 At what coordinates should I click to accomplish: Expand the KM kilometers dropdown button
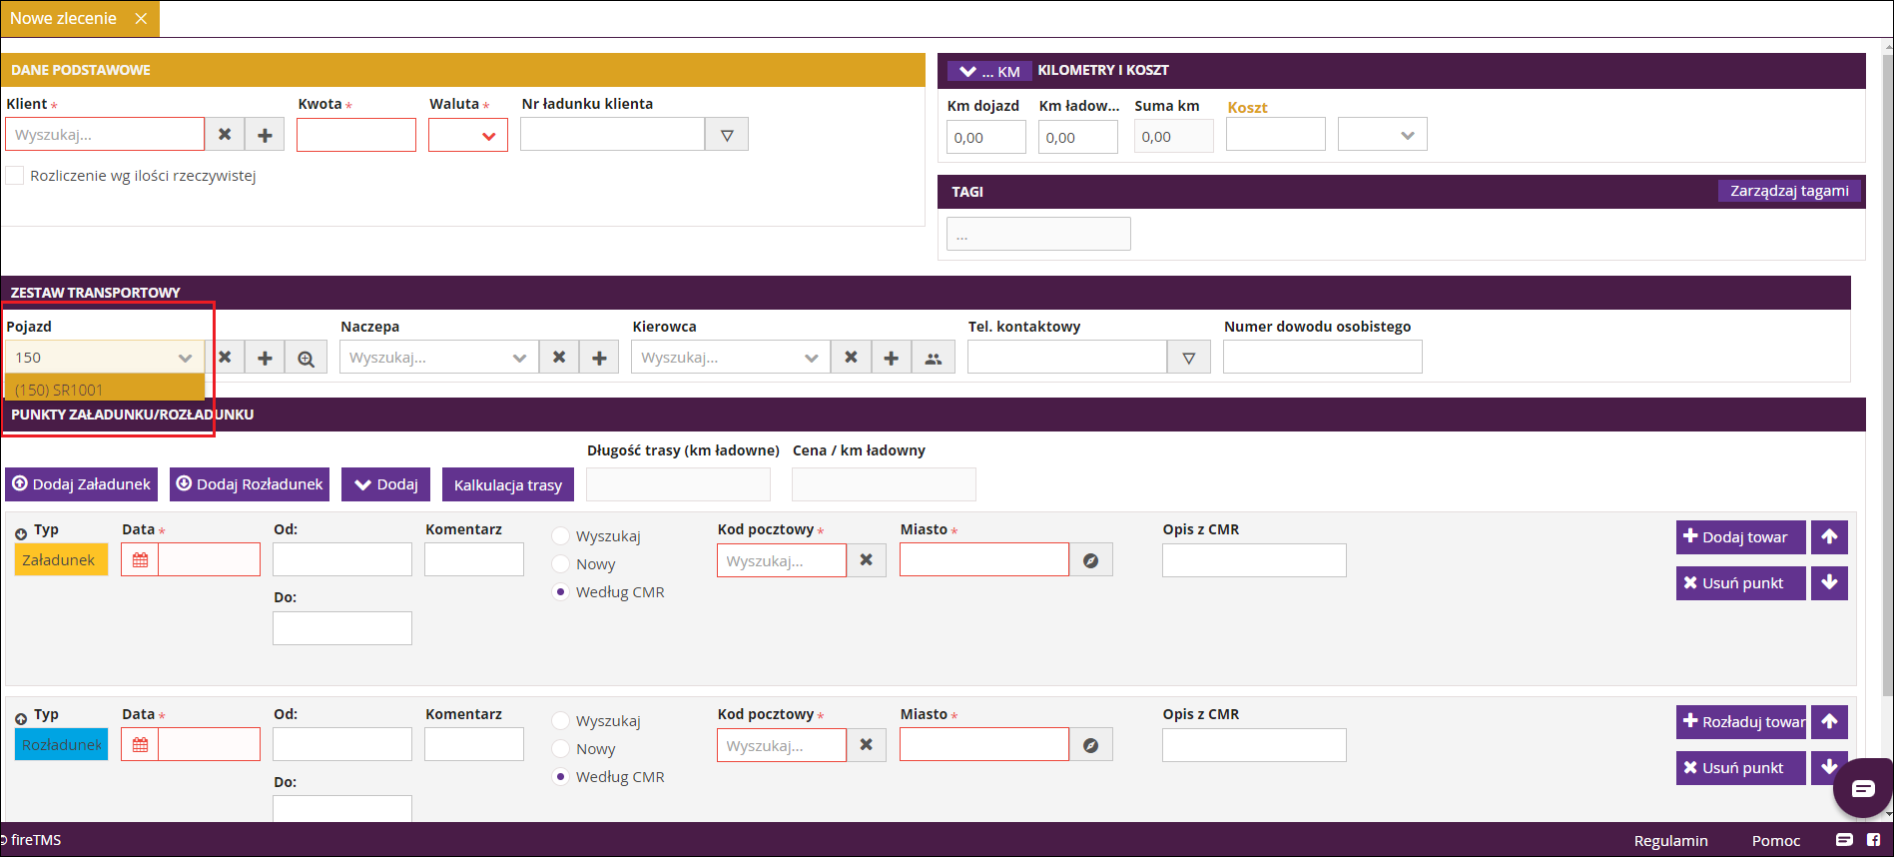pos(989,71)
